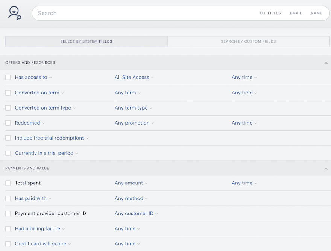
Task: Select the NAME search scope
Action: 316,13
